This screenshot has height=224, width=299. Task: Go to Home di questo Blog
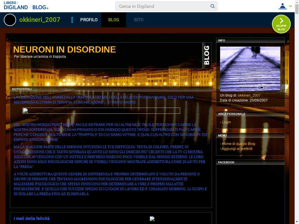(238, 144)
